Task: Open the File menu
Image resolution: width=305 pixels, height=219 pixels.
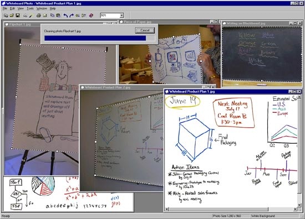Action: pos(5,8)
